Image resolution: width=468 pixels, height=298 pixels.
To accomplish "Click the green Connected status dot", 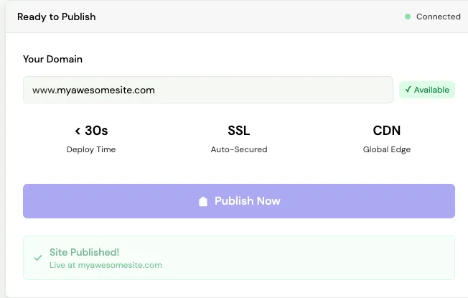I will click(408, 17).
